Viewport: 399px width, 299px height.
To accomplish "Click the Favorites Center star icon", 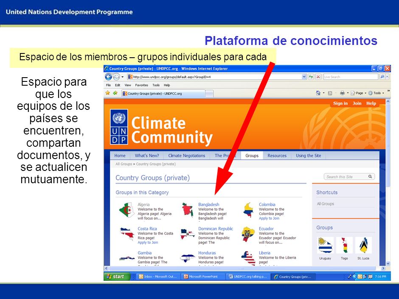I will point(108,93).
